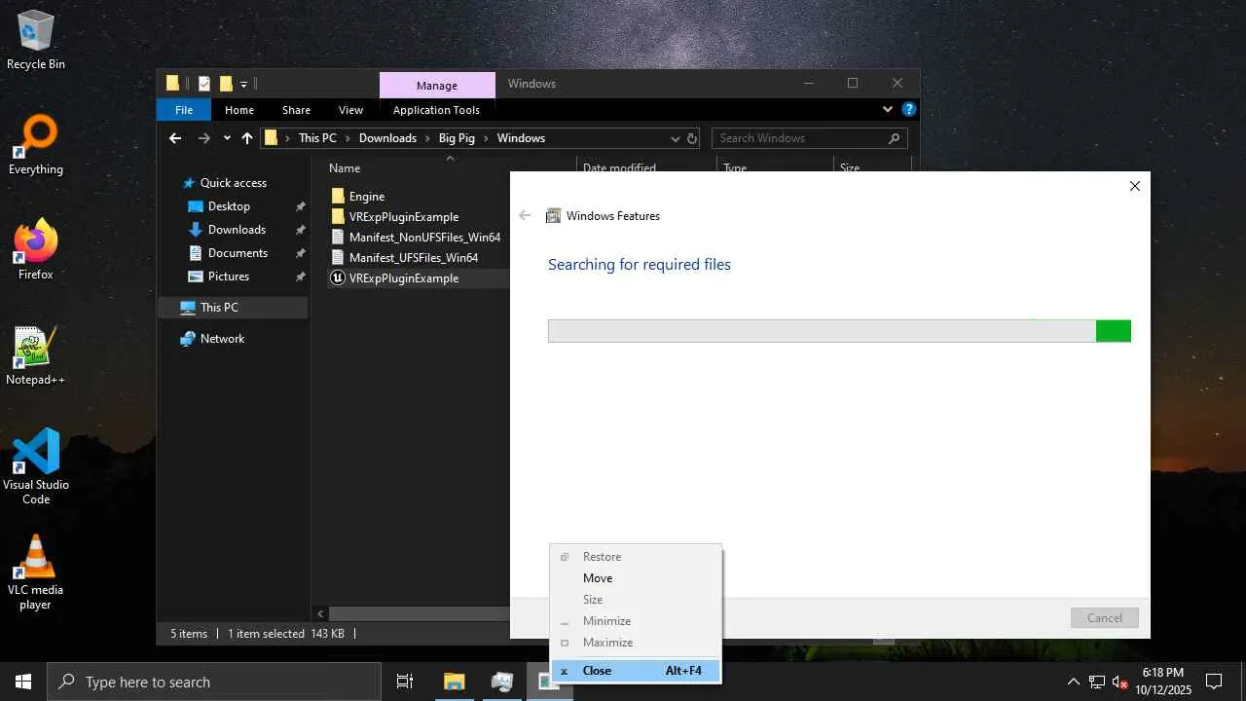Viewport: 1246px width, 701px height.
Task: Click Explorer's horizontal scrollbar
Action: click(420, 614)
